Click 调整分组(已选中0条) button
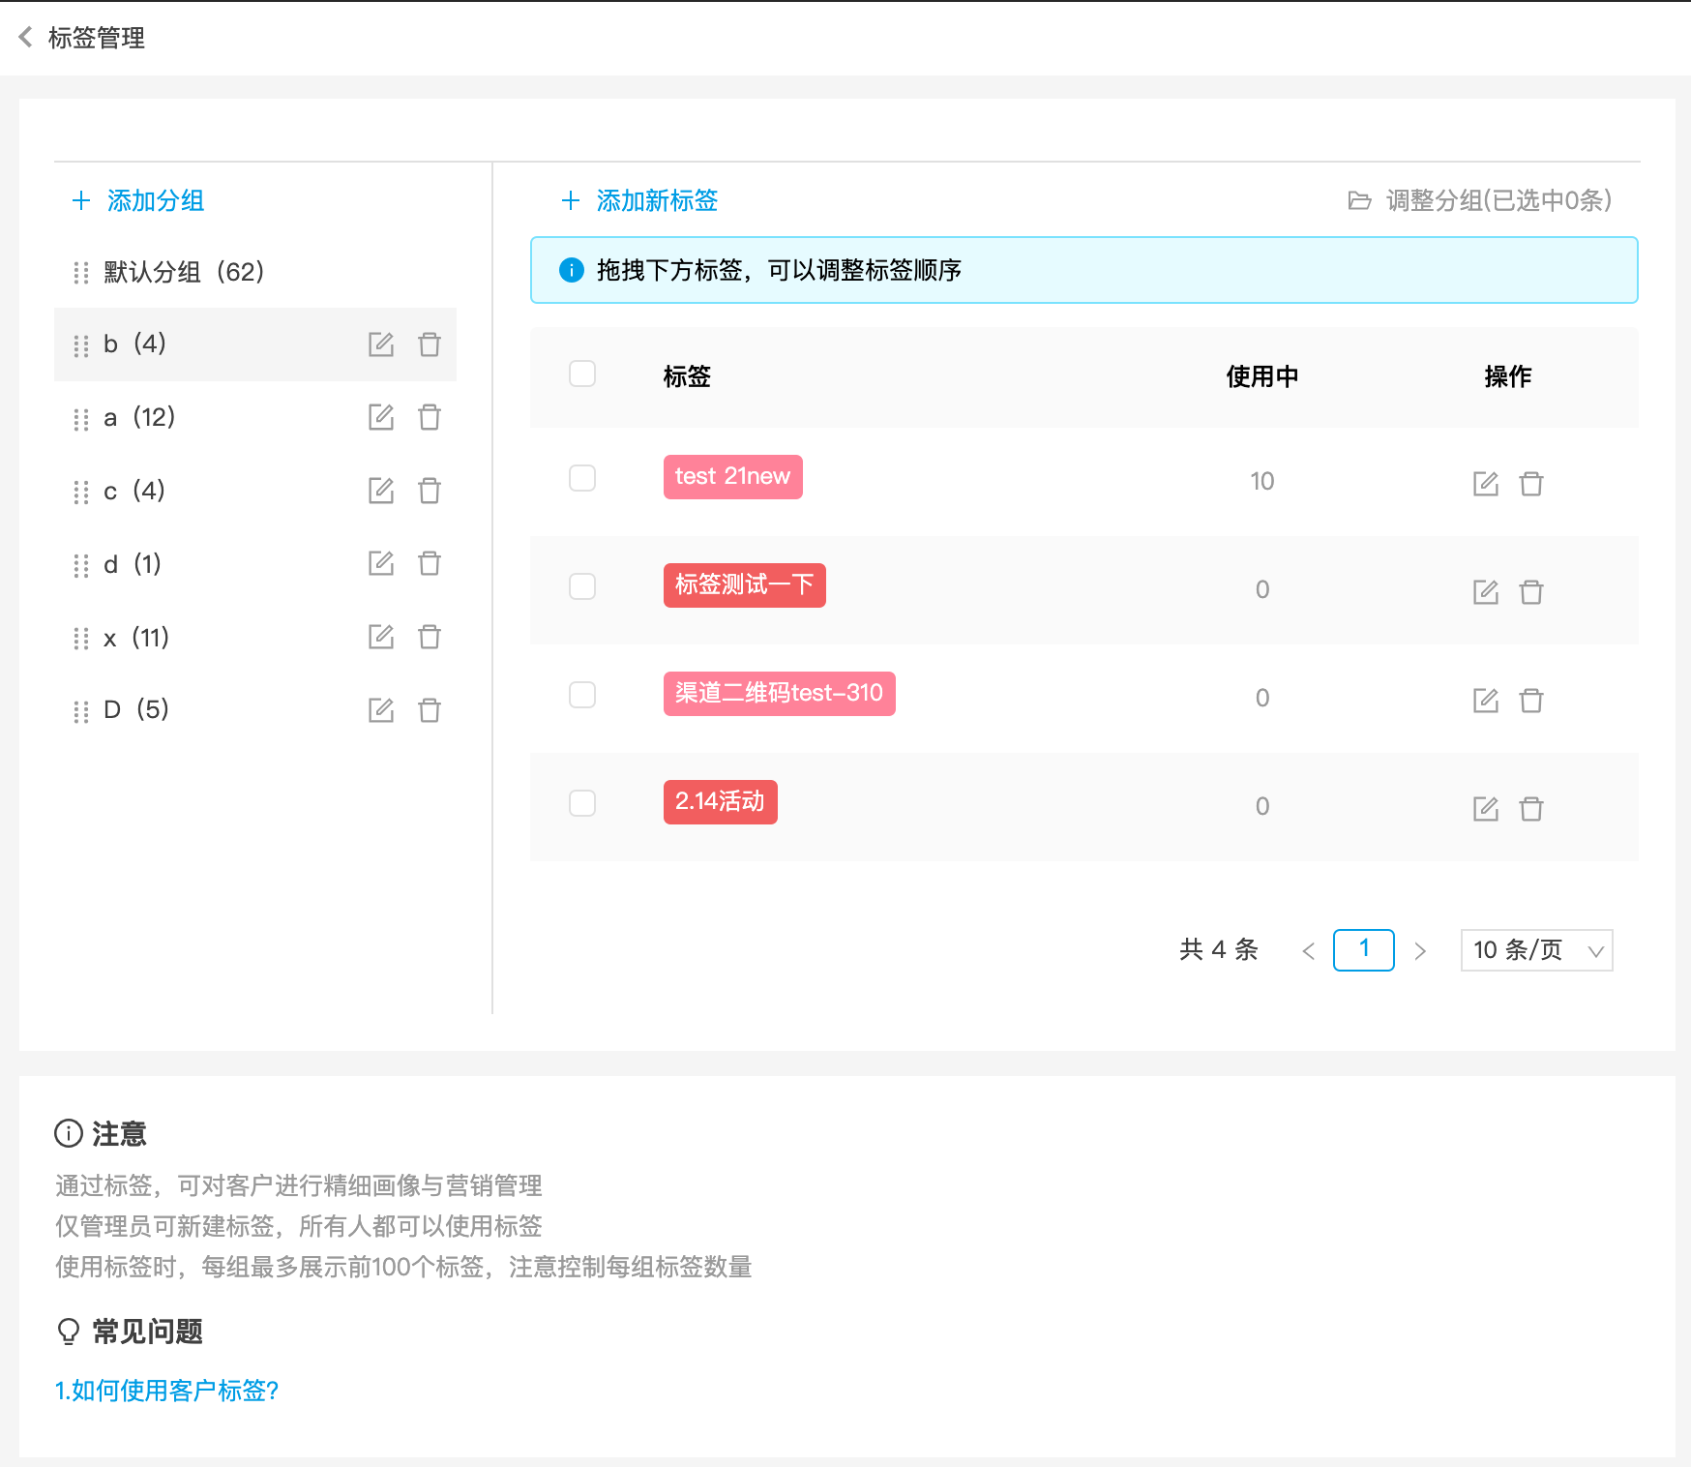 point(1480,200)
